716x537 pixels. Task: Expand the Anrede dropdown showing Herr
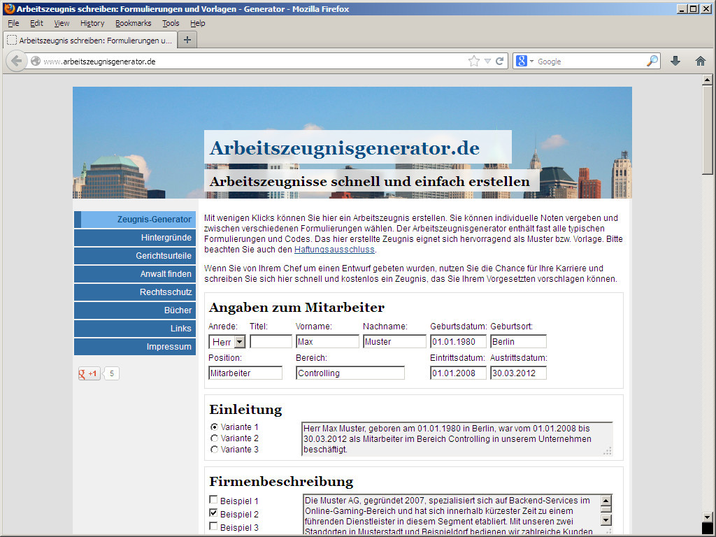pyautogui.click(x=227, y=341)
